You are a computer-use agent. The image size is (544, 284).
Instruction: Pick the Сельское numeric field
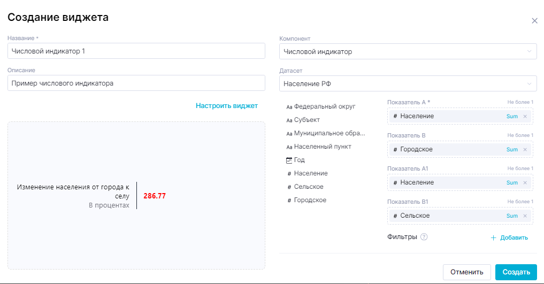click(308, 187)
